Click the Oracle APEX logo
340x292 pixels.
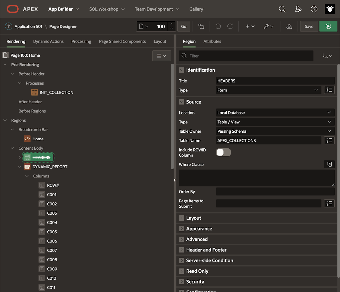[22, 9]
